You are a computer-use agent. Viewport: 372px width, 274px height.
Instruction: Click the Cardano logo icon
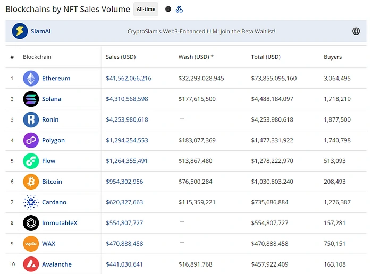pos(31,202)
